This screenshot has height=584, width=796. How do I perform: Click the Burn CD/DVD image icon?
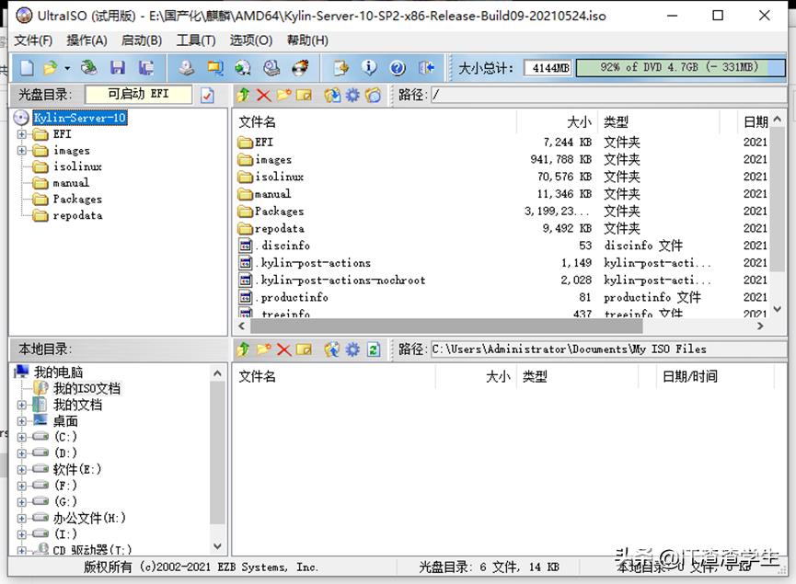[x=300, y=67]
